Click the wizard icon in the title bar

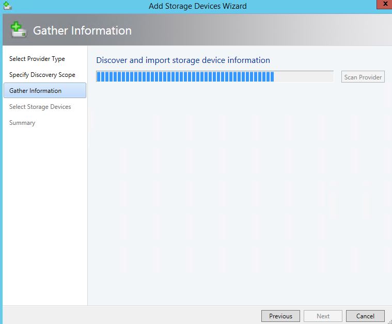pyautogui.click(x=7, y=6)
